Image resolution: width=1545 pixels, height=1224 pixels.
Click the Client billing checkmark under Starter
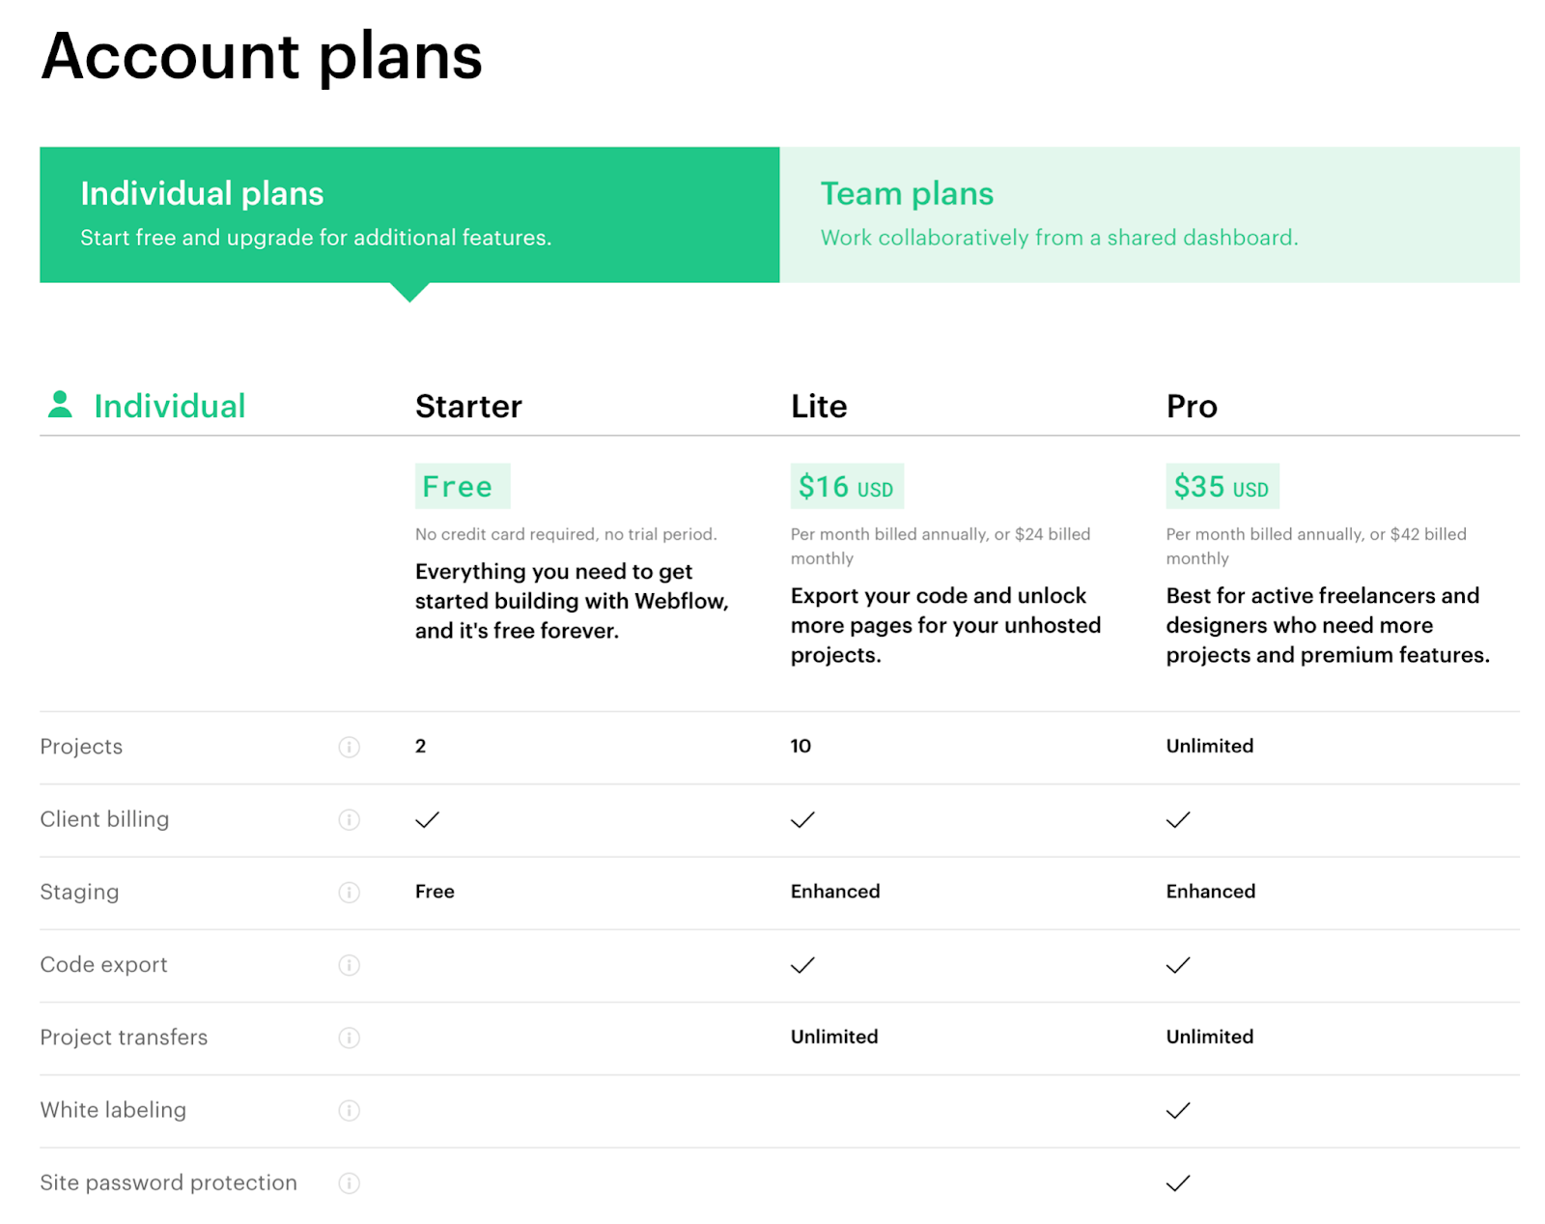[x=427, y=819]
